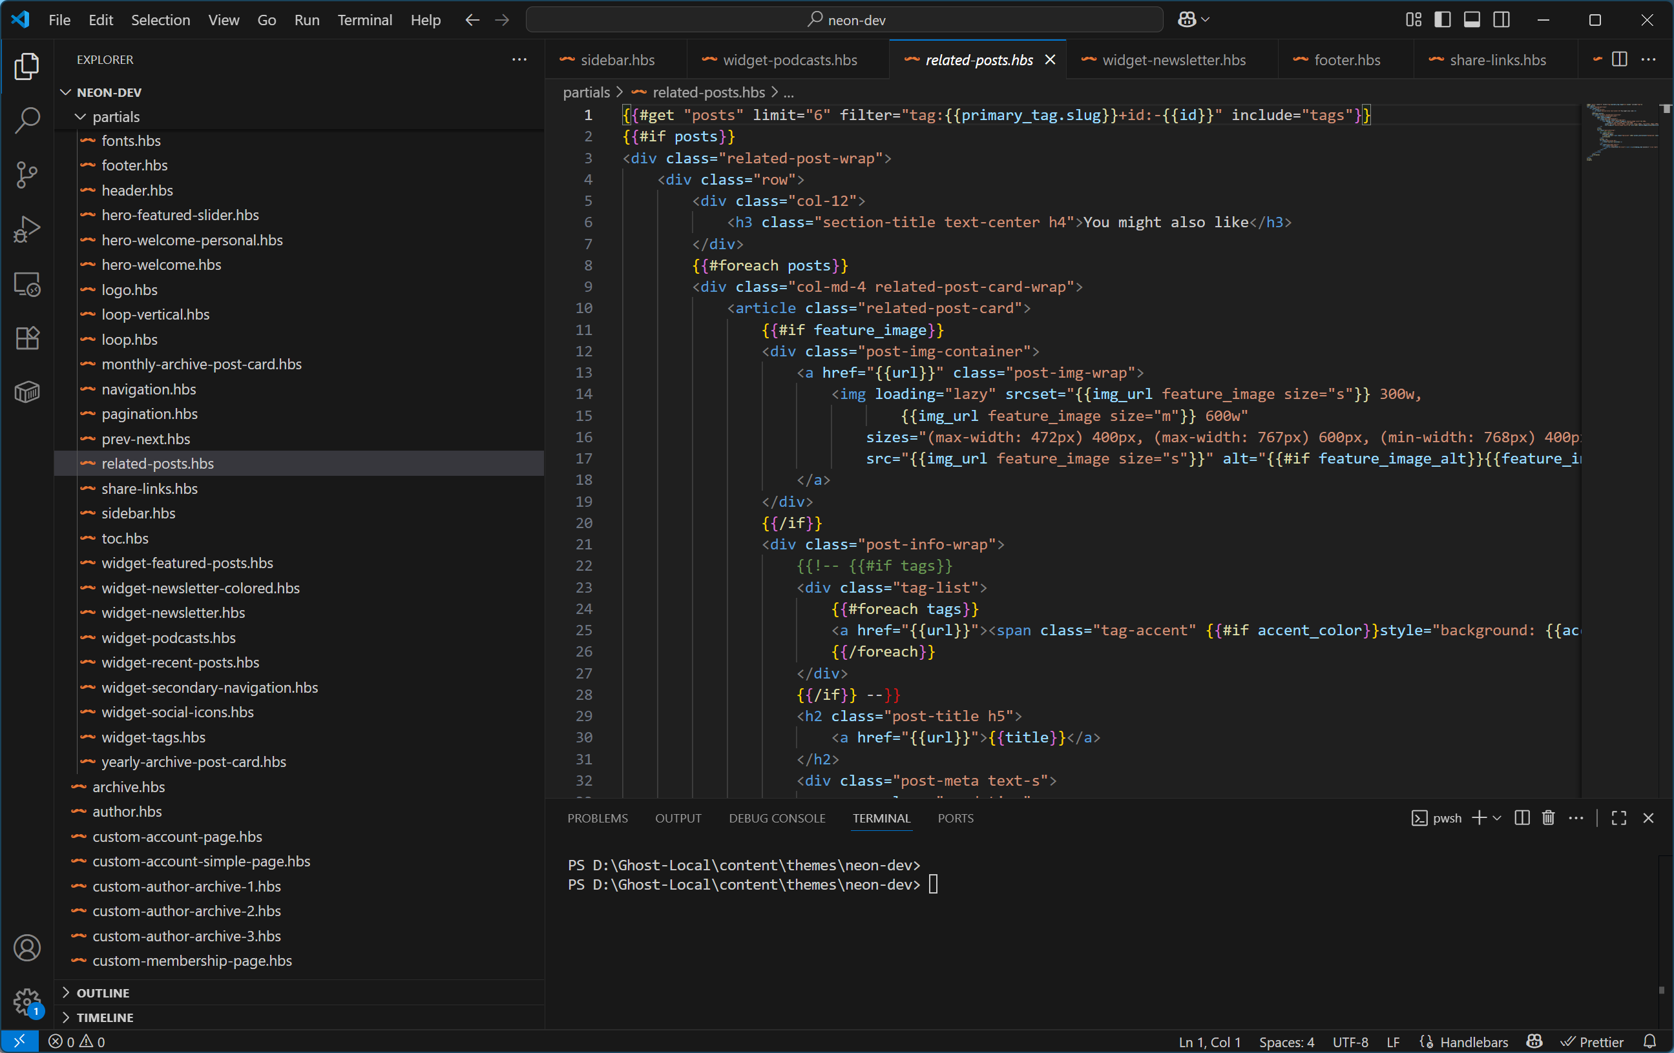Go back with the navigation arrow
The width and height of the screenshot is (1674, 1053).
473,19
